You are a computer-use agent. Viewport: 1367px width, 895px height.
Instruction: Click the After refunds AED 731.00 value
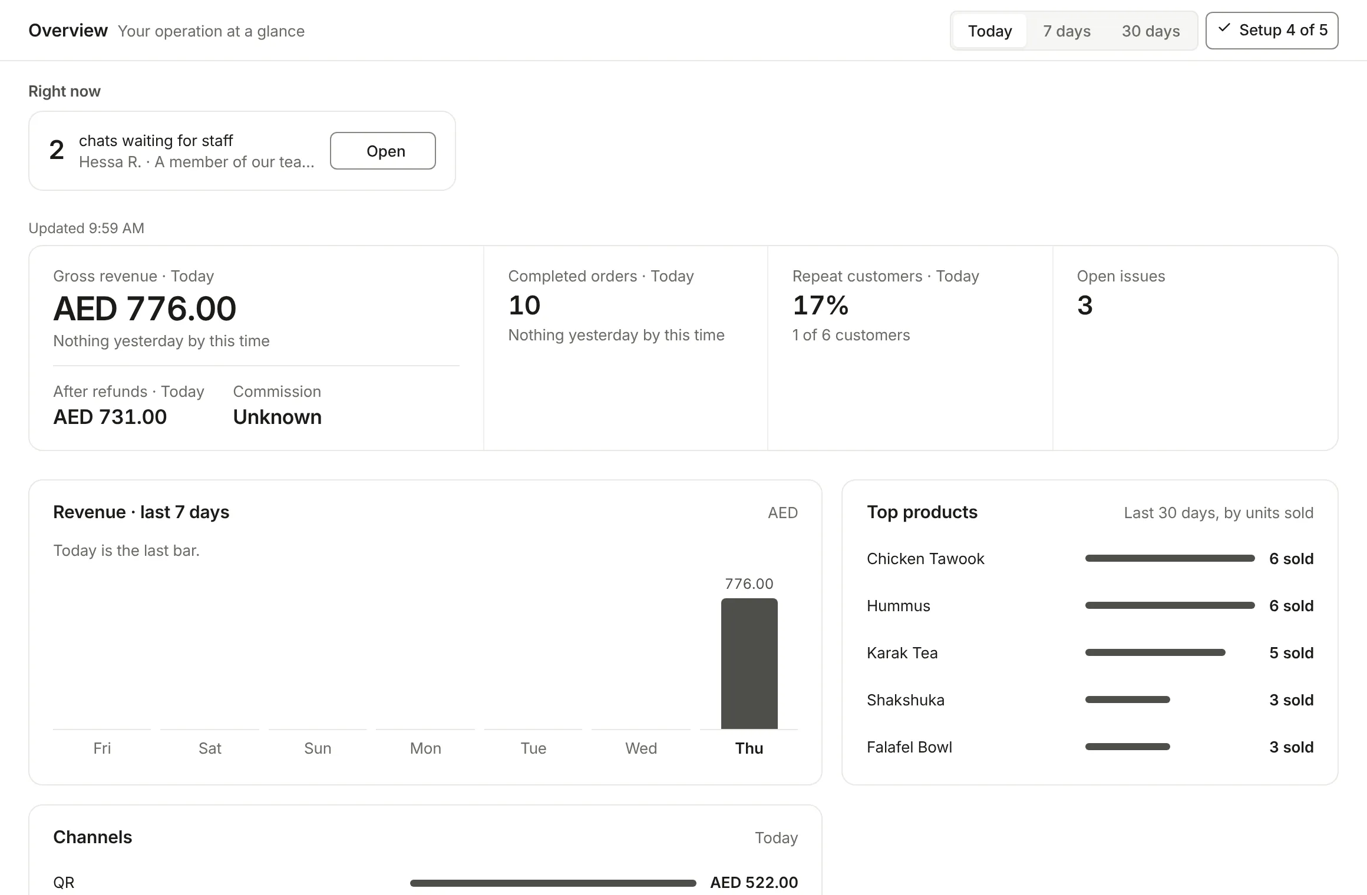(x=110, y=417)
